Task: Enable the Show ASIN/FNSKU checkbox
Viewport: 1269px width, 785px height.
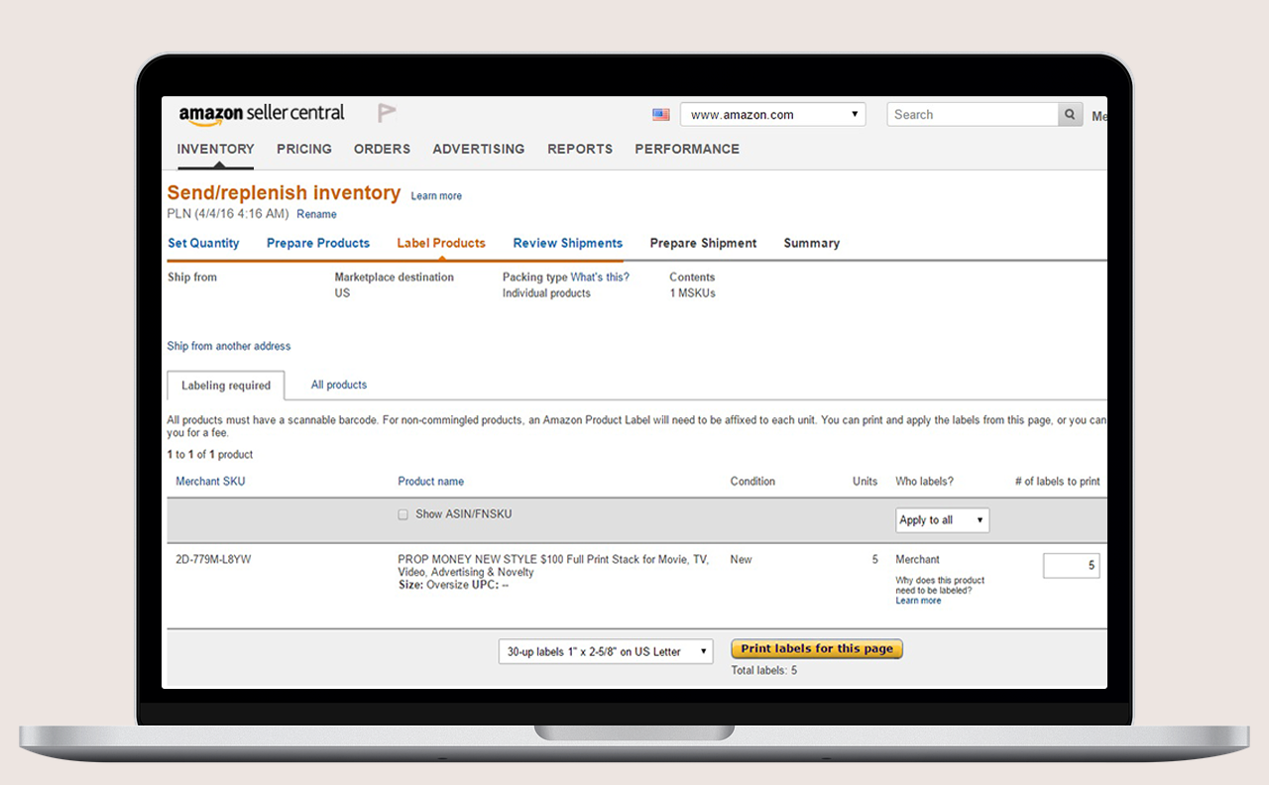Action: pos(403,513)
